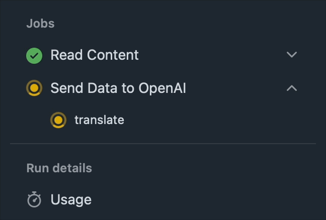Click the downward chevron on the Read Content row
326x220 pixels.
pos(292,55)
